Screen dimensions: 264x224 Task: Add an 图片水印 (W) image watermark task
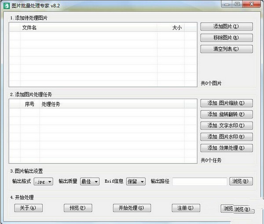tap(227, 137)
